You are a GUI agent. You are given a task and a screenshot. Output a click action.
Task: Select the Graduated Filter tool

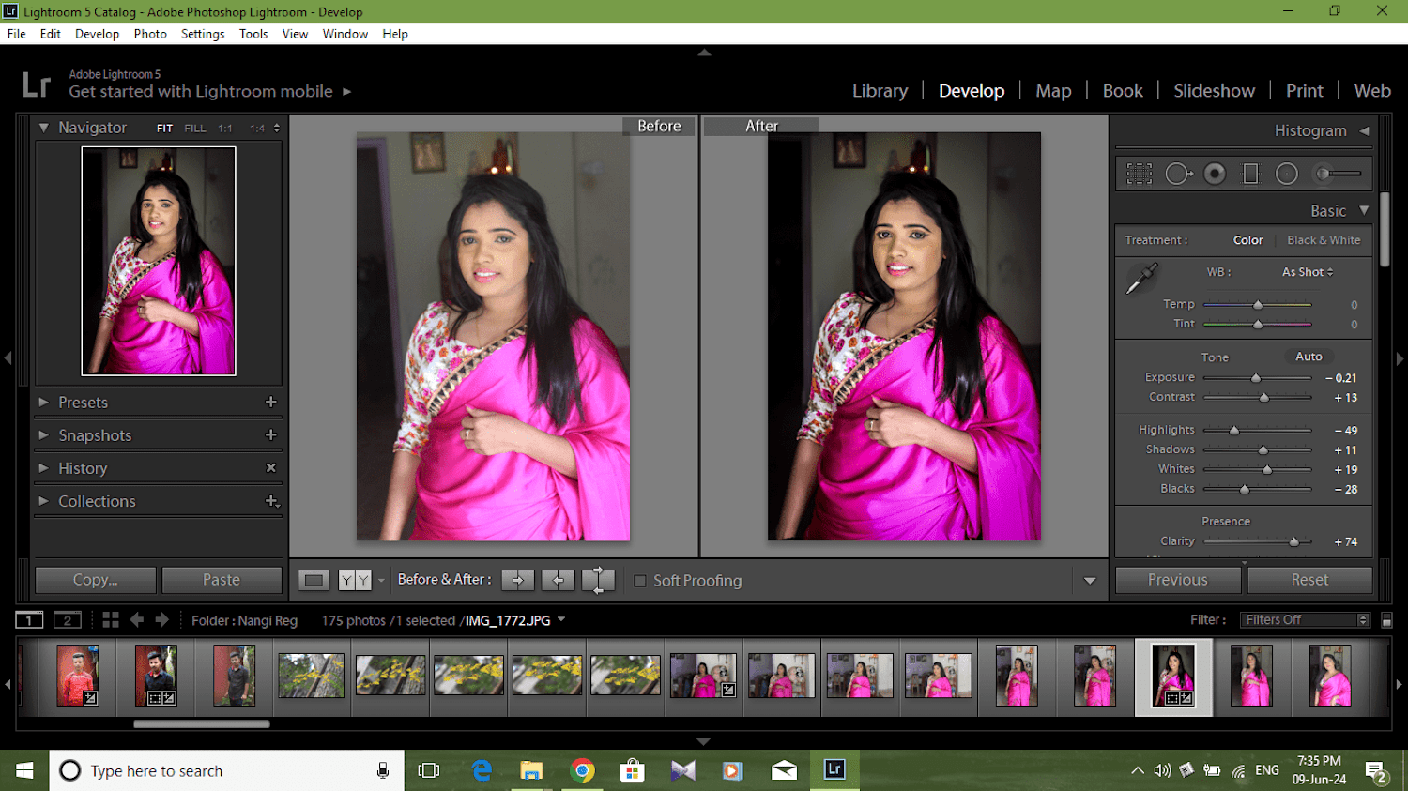1250,174
